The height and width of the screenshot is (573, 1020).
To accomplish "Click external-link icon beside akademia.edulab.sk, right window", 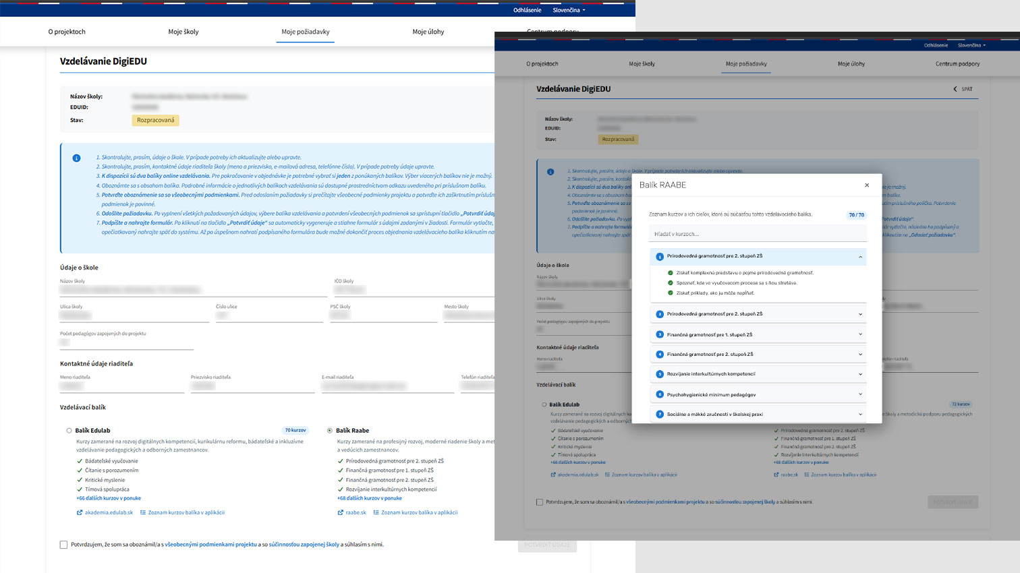I will point(553,475).
